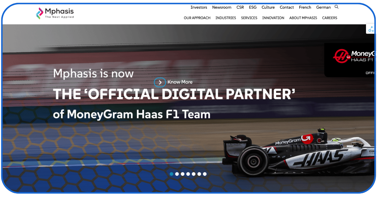Go to the Newsroom page
This screenshot has height=197, width=377.
pos(222,7)
